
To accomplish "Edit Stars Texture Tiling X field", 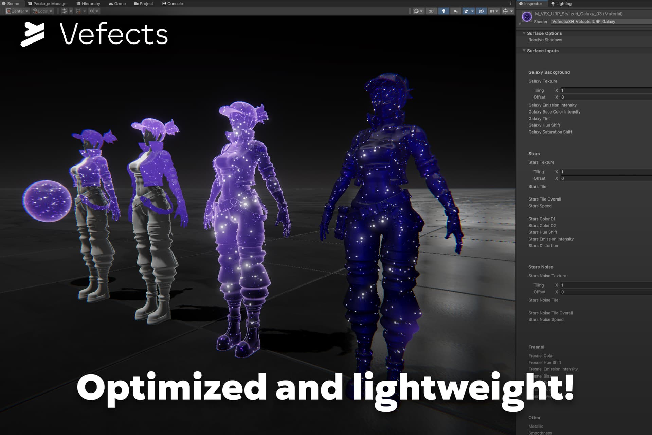I will pos(606,172).
